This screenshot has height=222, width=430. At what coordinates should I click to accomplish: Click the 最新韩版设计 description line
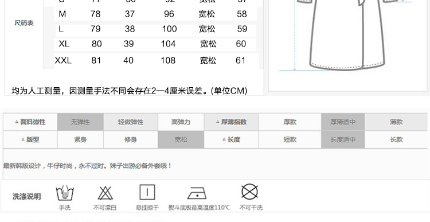point(87,166)
